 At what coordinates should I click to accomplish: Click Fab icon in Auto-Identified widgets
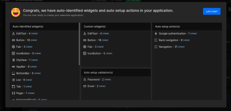point(13,47)
